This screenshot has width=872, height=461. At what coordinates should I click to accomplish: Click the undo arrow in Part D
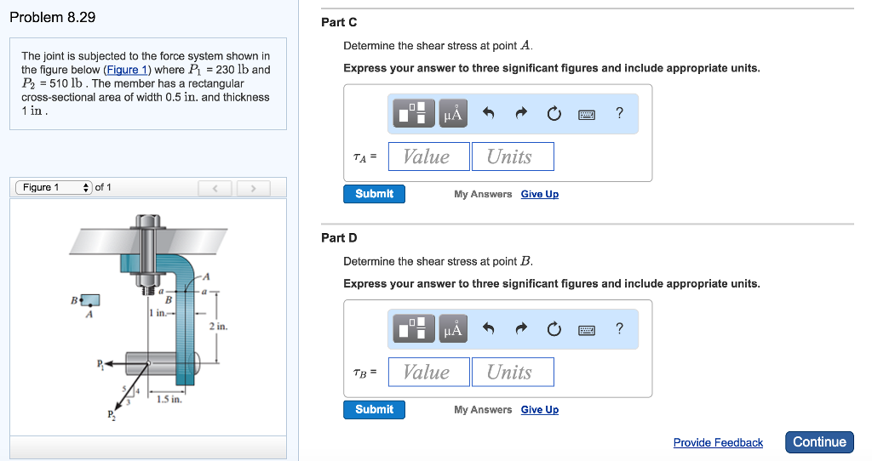489,330
